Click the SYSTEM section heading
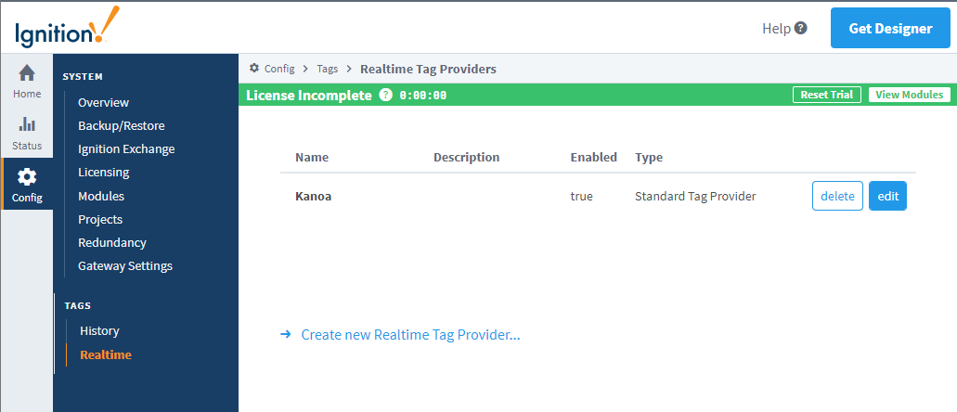The height and width of the screenshot is (412, 957). point(83,77)
